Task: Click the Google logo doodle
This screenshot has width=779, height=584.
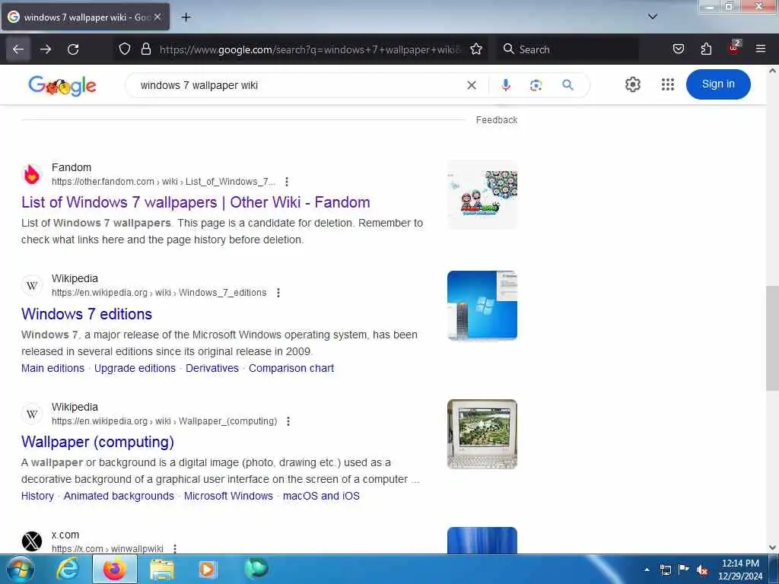Action: click(62, 85)
